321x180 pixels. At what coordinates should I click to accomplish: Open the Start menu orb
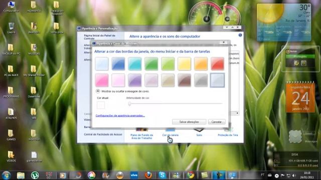(7, 175)
